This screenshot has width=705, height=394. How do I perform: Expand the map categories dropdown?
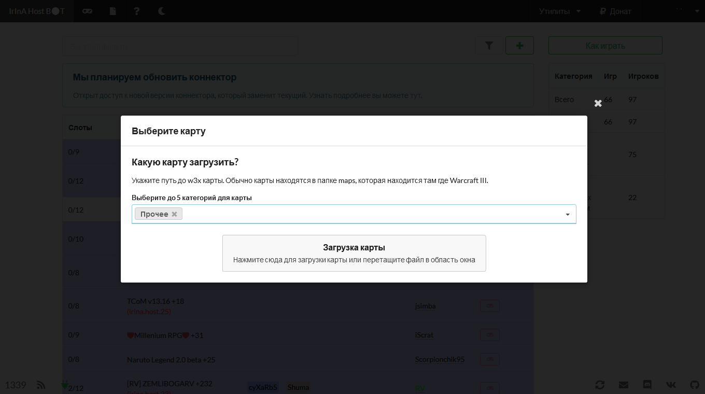coord(568,215)
